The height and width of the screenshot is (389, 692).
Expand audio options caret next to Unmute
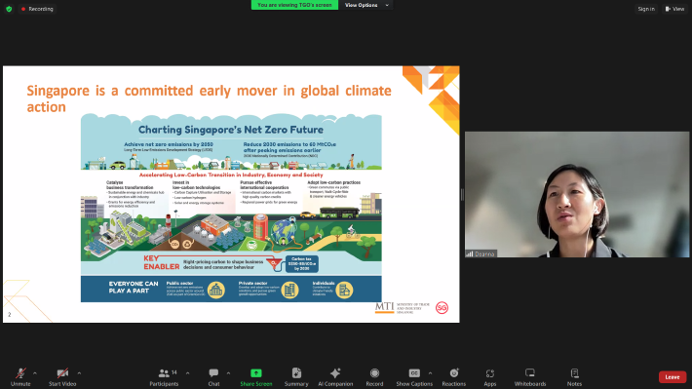point(35,373)
